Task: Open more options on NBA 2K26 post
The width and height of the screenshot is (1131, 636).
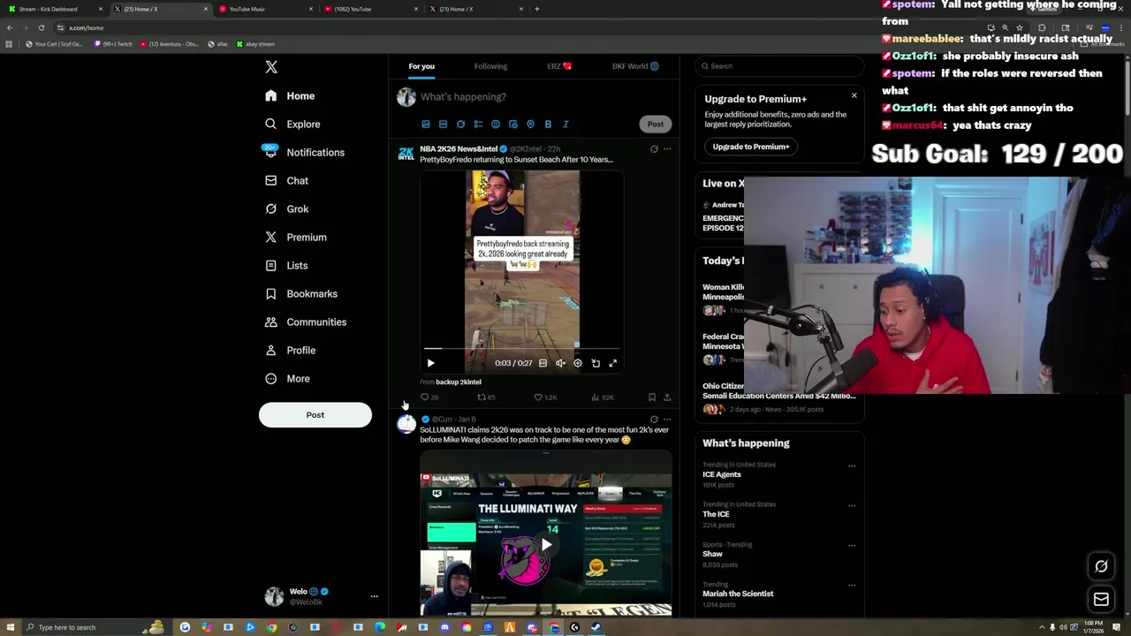Action: click(667, 149)
